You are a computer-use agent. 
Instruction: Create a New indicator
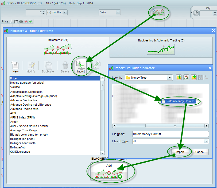(x=15, y=66)
